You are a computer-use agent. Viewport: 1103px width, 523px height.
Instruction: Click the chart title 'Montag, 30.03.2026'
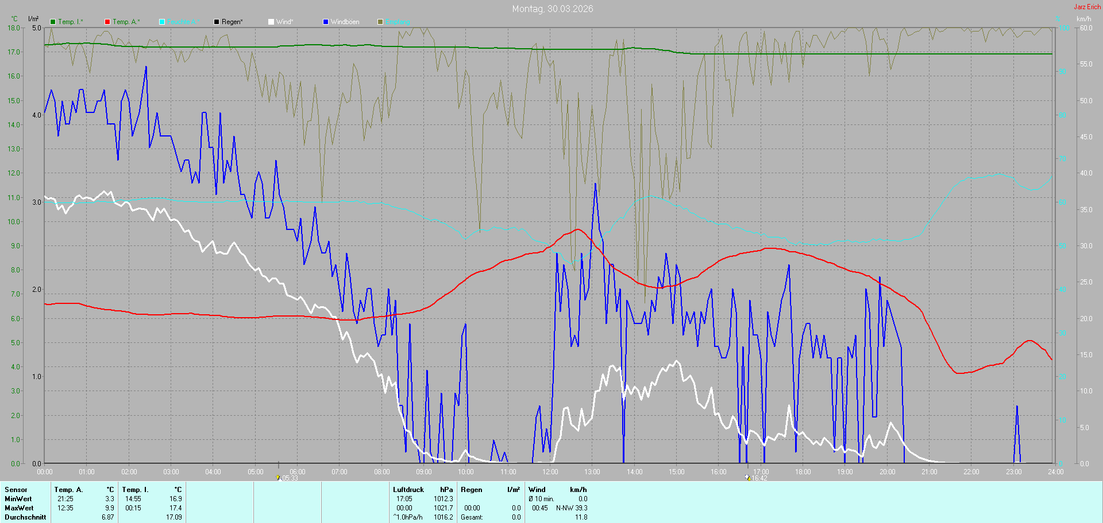553,9
